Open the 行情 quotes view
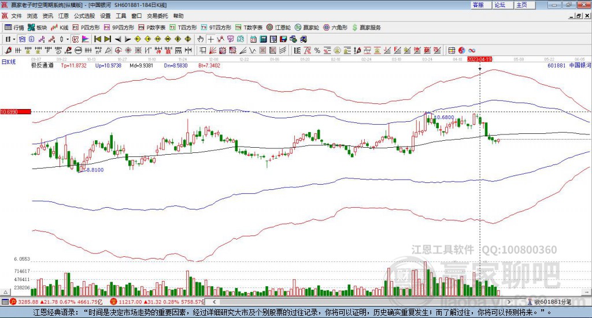The image size is (592, 318). pos(14,28)
